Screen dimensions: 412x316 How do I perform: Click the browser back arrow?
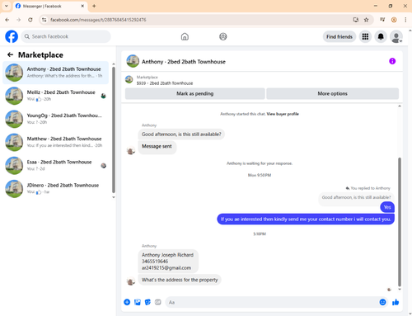(7, 20)
